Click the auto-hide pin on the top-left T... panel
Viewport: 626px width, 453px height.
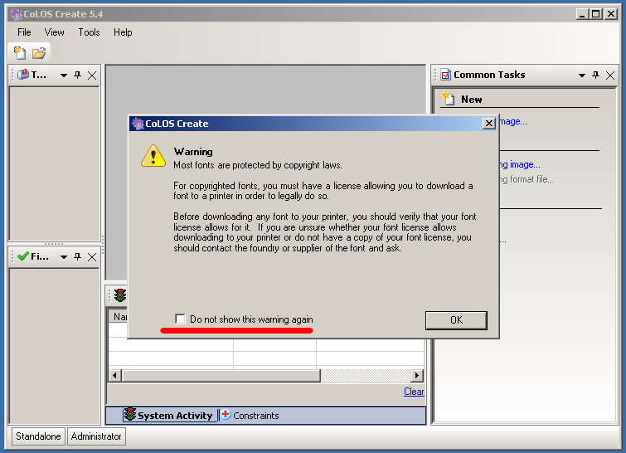[77, 75]
